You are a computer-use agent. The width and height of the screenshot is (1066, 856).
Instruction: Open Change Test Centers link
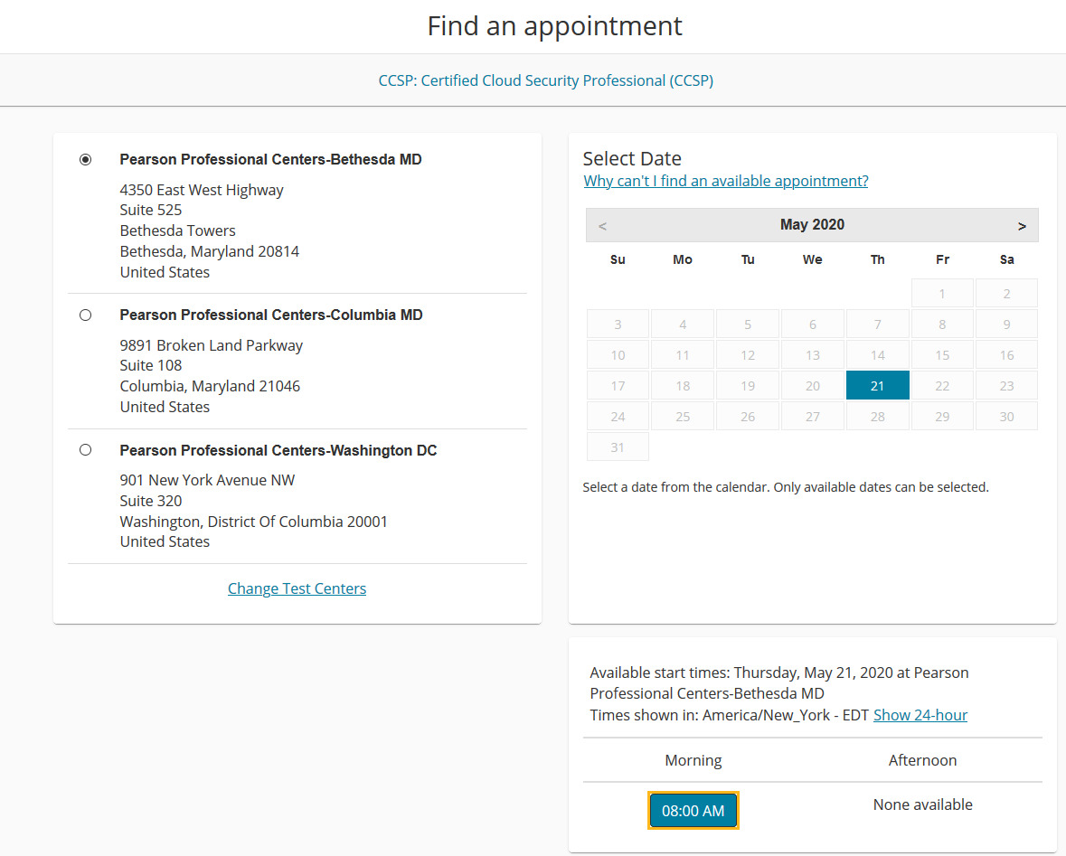coord(297,588)
